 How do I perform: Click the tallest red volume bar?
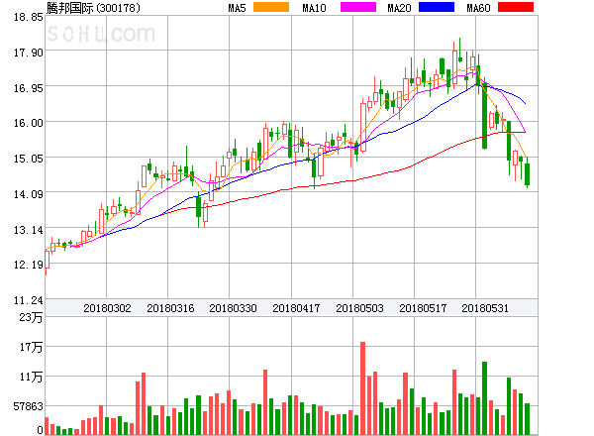362,388
